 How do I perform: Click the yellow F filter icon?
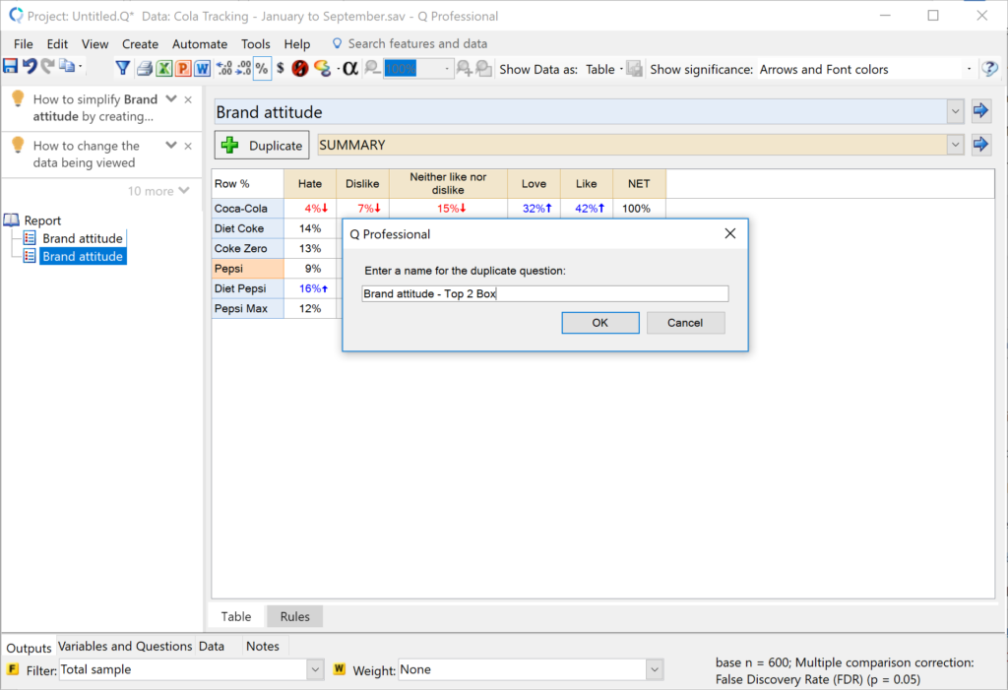coord(12,669)
